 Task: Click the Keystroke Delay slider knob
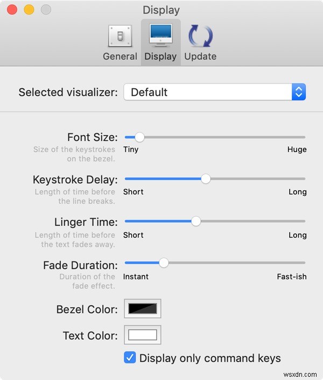coord(206,179)
